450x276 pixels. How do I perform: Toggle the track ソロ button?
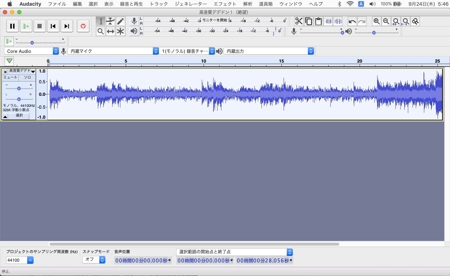[x=27, y=78]
